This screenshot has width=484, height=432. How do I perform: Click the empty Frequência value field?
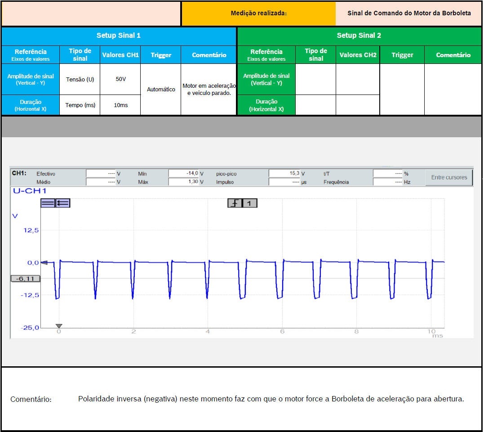[x=388, y=182]
